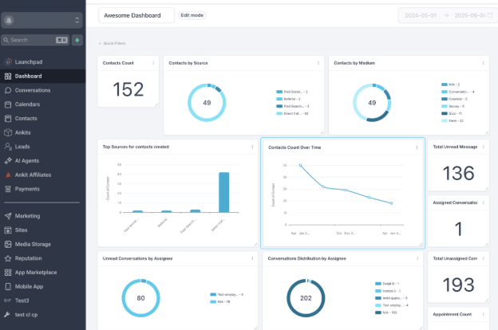Click the AI Agents sparkle icon

[x=8, y=161]
